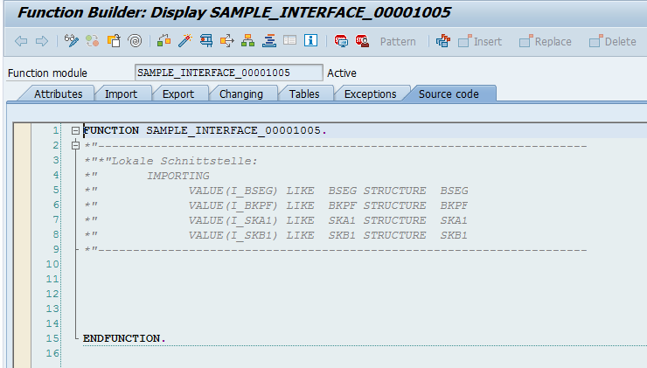Click the VALUE(I_BKPF) comment line
Viewport: 647px width, 368px height.
coord(276,205)
